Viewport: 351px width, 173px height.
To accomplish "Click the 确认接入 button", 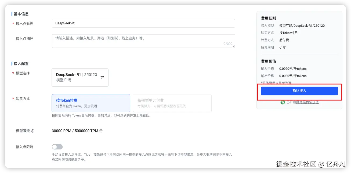I will click(299, 91).
